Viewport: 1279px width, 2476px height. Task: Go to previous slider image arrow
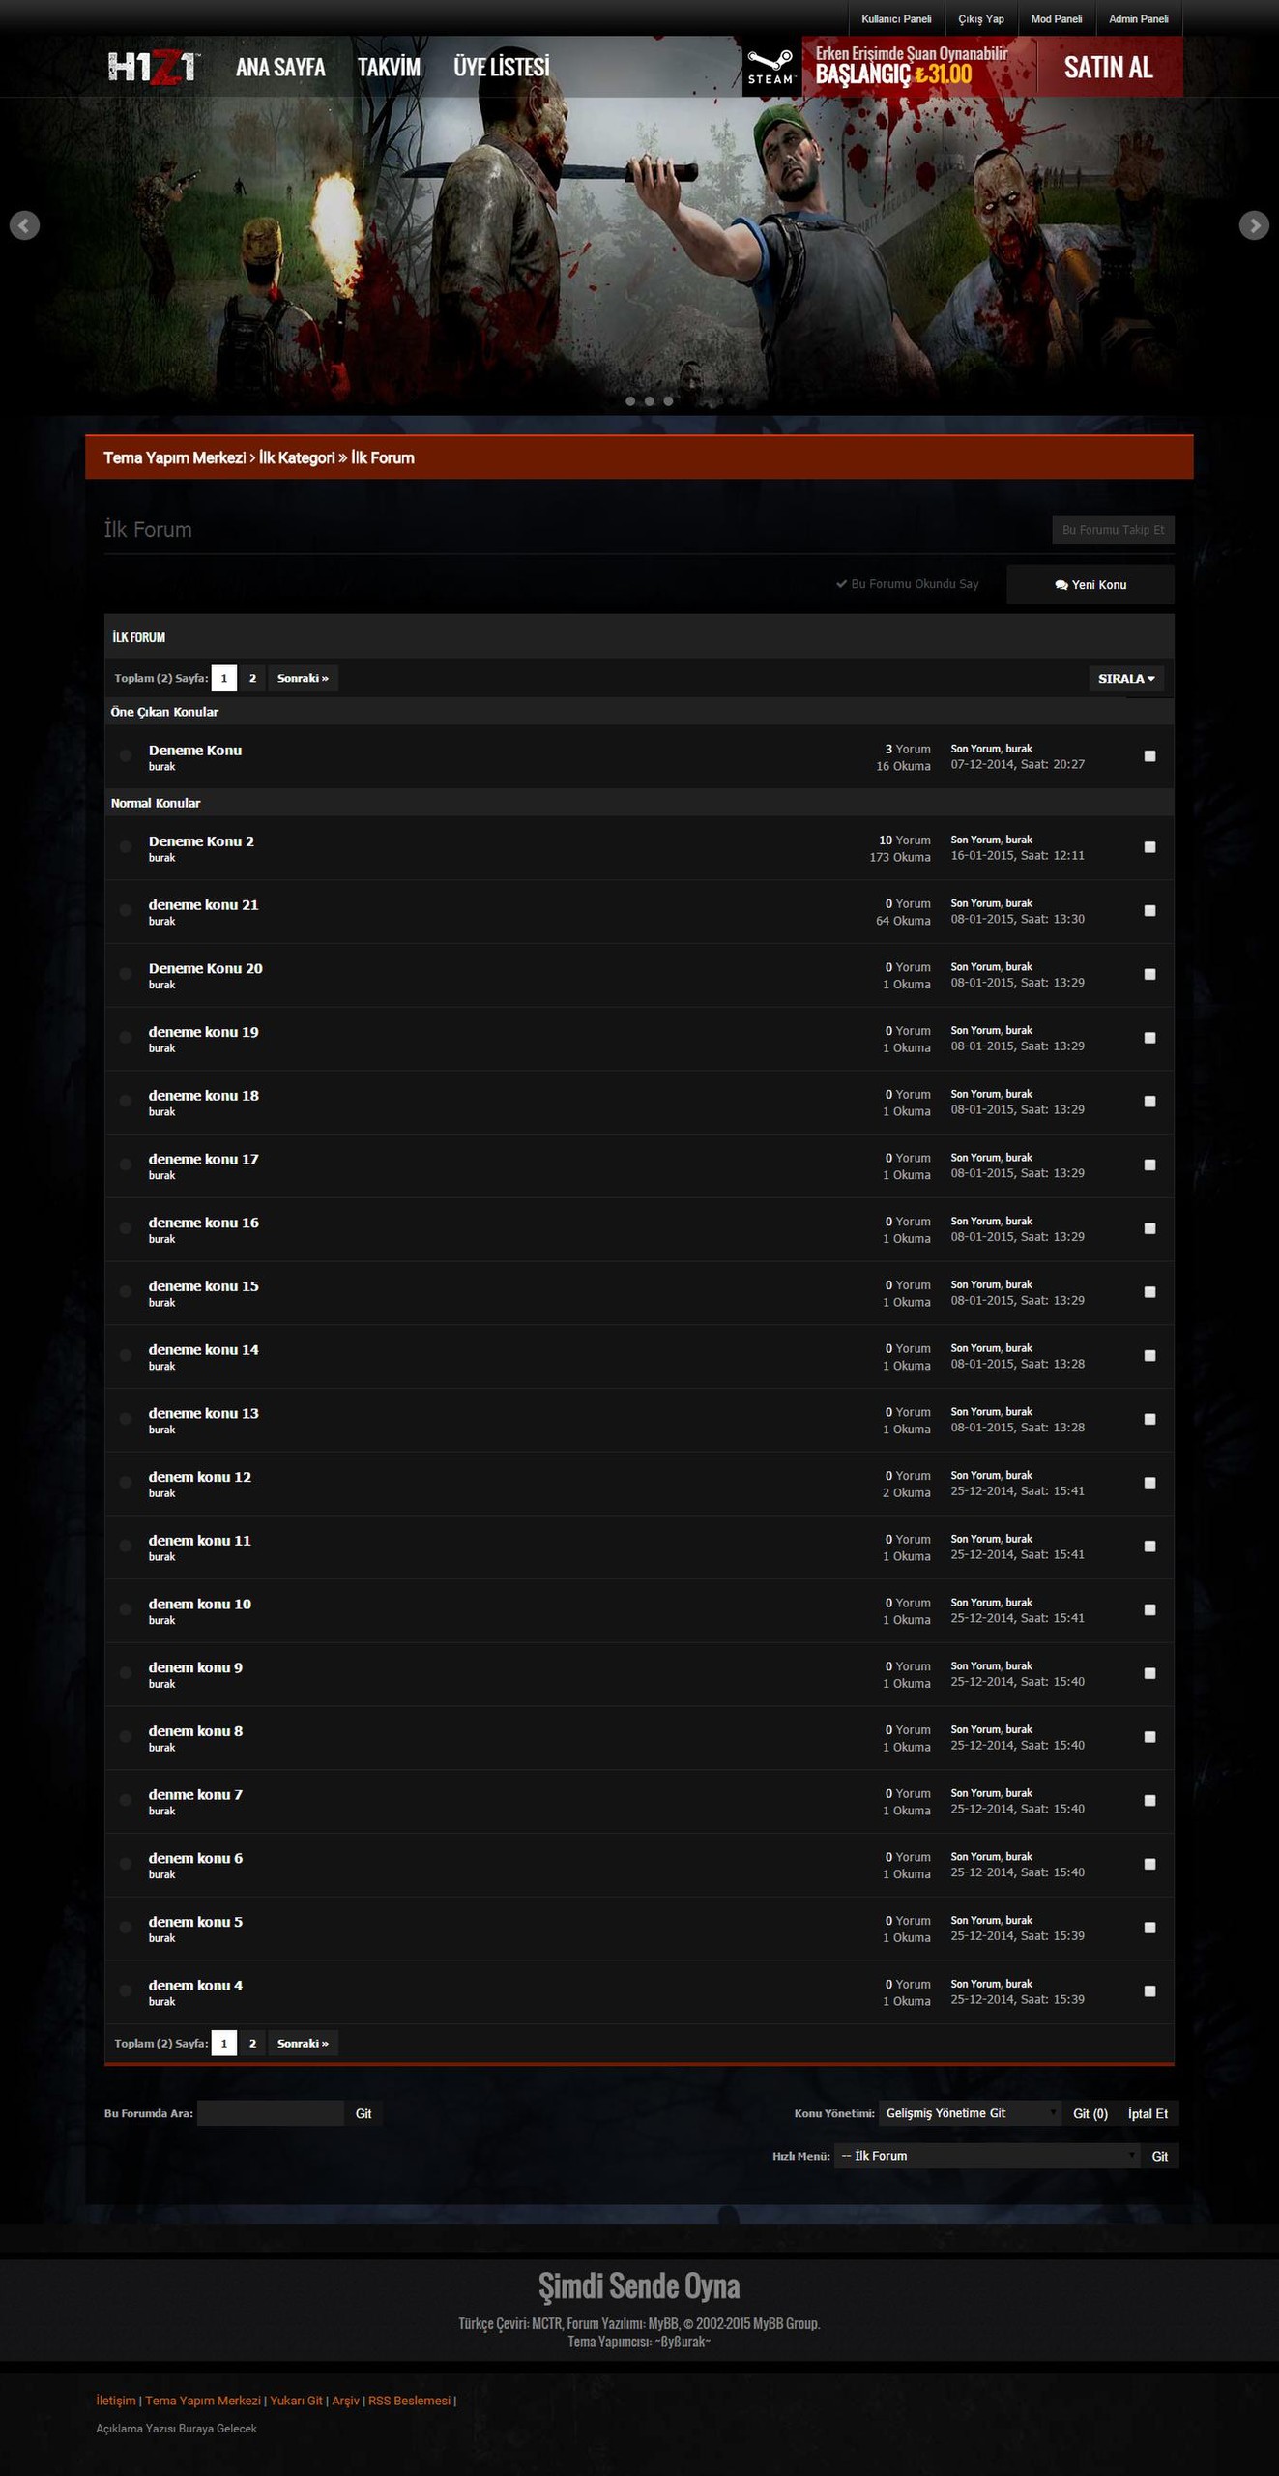coord(24,225)
